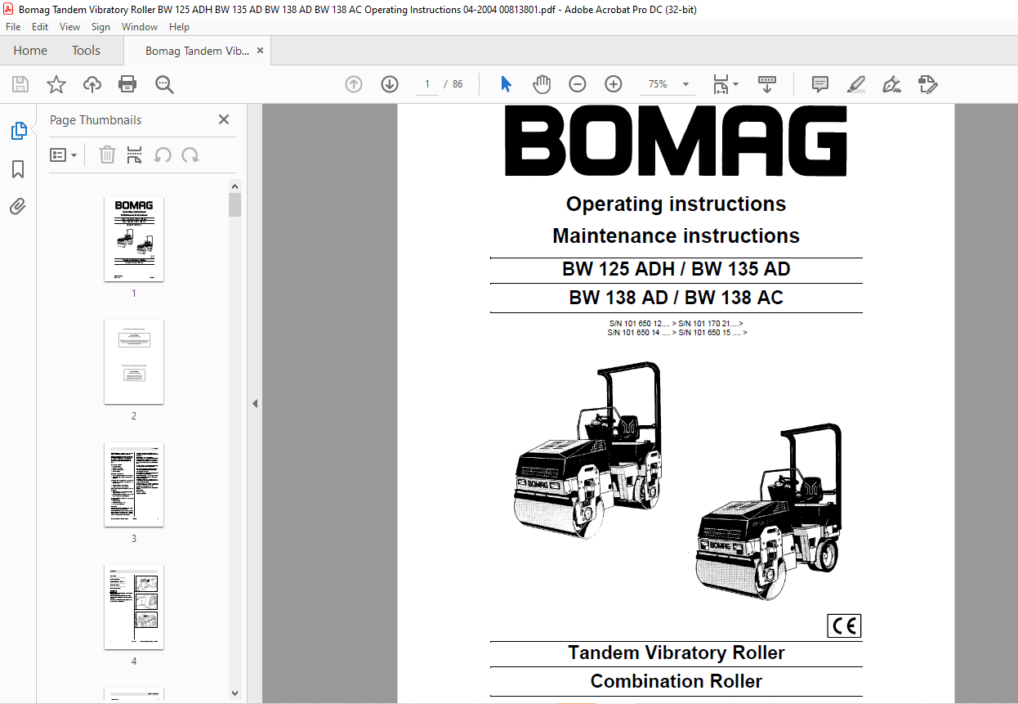Screen dimensions: 1018x704
Task: Click the fit page scrolling mode icon
Action: pos(721,84)
